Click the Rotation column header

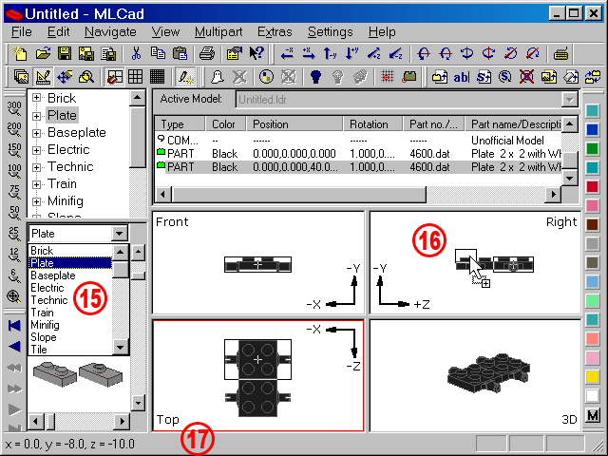pyautogui.click(x=373, y=124)
